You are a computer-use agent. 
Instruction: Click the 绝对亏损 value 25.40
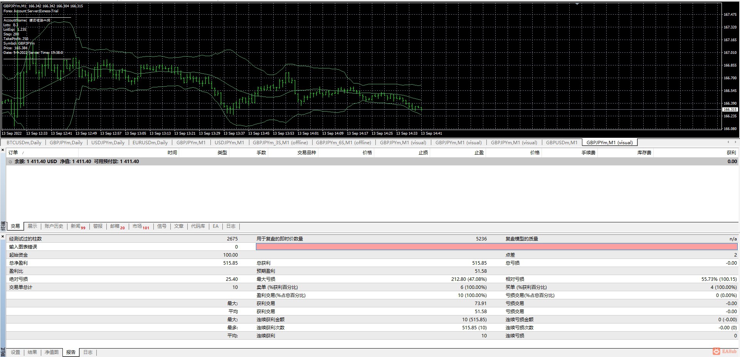tap(232, 279)
